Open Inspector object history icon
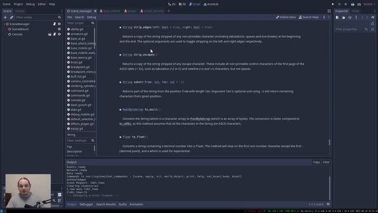 pyautogui.click(x=373, y=17)
